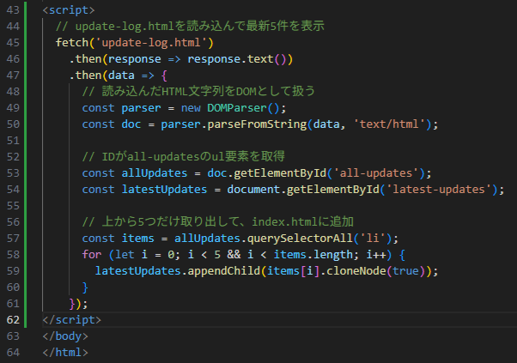The width and height of the screenshot is (517, 363).
Task: Click the closing </body> tag
Action: pyautogui.click(x=65, y=336)
